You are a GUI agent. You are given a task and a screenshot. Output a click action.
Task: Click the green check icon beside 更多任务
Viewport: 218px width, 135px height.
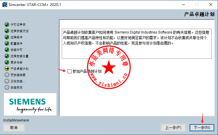click(x=7, y=62)
